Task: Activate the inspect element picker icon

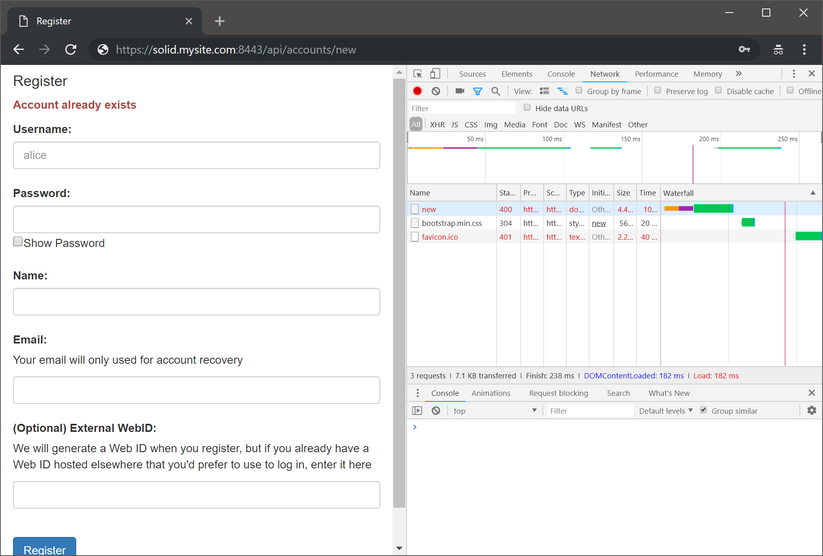Action: pos(418,74)
